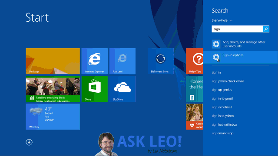
Task: Open the Help+Tips tile
Action: coord(194,61)
